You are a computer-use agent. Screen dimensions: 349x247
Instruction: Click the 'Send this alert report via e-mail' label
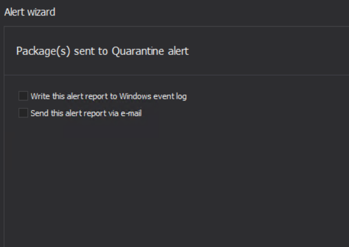click(x=86, y=113)
